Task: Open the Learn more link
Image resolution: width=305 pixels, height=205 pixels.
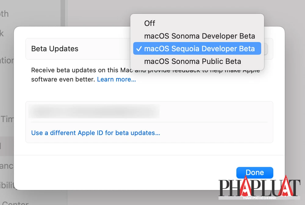Action: tap(116, 79)
